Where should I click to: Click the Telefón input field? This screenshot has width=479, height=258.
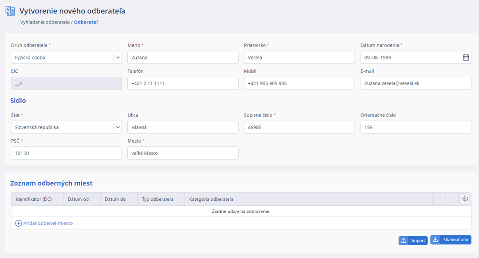pos(183,83)
